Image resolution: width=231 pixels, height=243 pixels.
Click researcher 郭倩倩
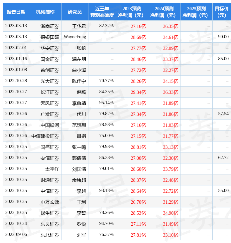pos(79,158)
